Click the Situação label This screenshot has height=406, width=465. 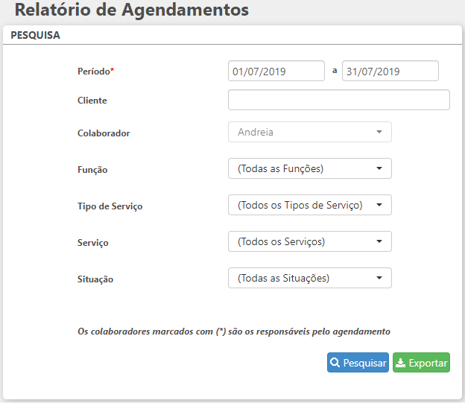95,279
